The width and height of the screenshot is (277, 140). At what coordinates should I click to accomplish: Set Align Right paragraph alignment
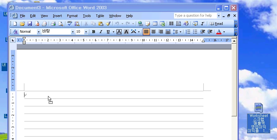(x=160, y=32)
